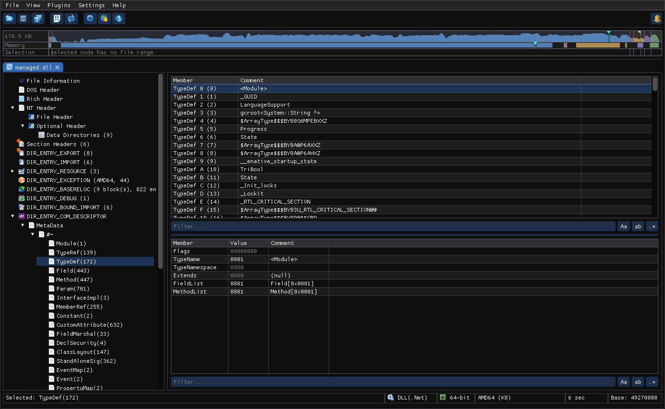Image resolution: width=665 pixels, height=409 pixels.
Task: Select the managed.dll tab
Action: pyautogui.click(x=33, y=68)
